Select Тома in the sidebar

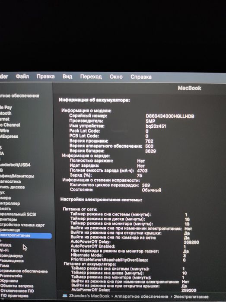tap(4, 266)
